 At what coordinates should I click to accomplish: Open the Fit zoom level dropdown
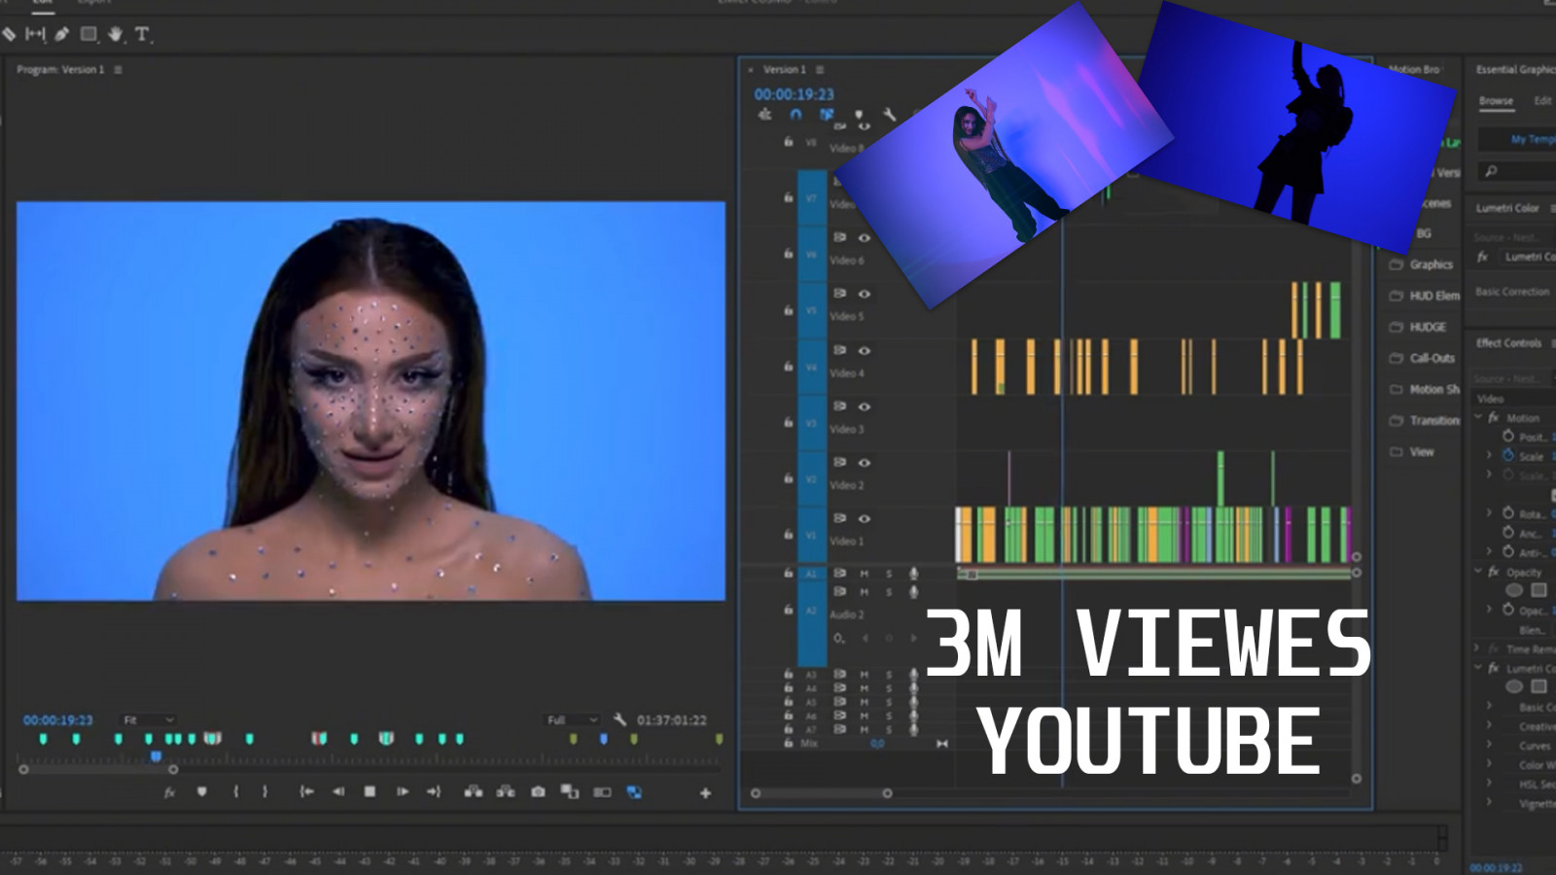tap(149, 719)
